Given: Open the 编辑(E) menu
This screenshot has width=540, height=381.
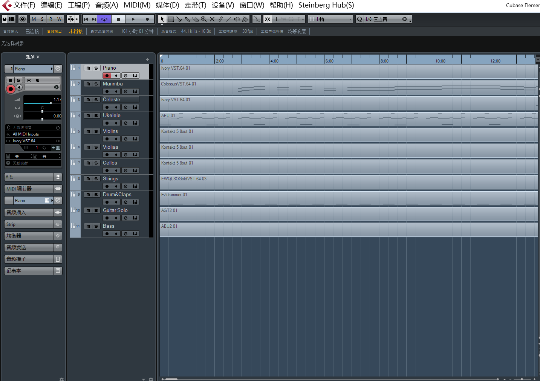Looking at the screenshot, I should (x=52, y=5).
